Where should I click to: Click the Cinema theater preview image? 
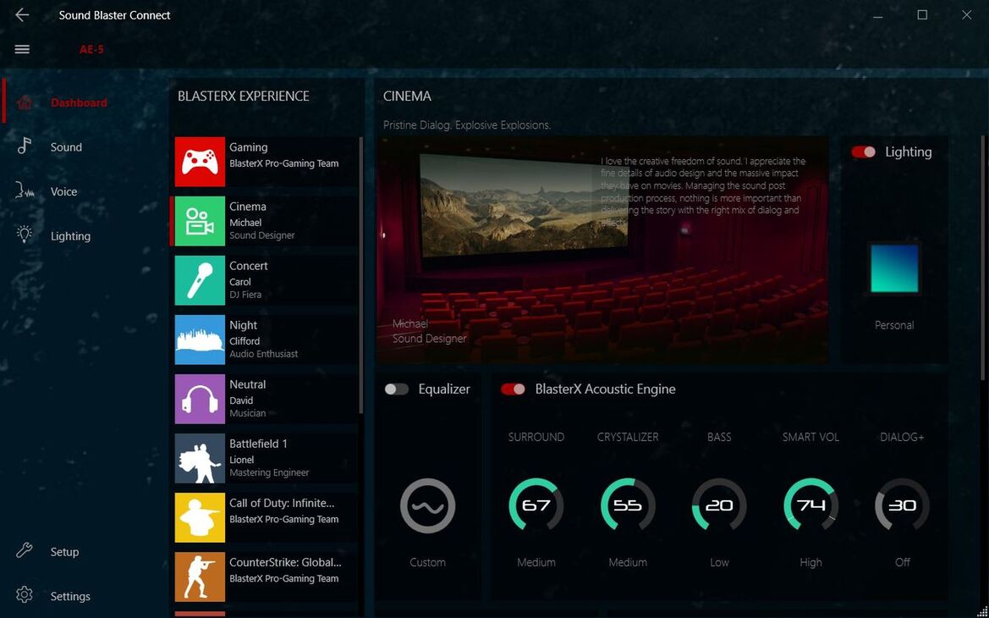(602, 250)
